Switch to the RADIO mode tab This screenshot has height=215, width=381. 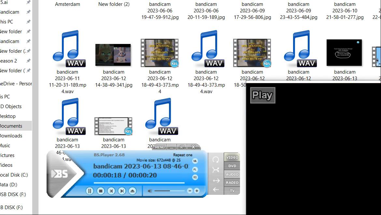[x=232, y=183]
